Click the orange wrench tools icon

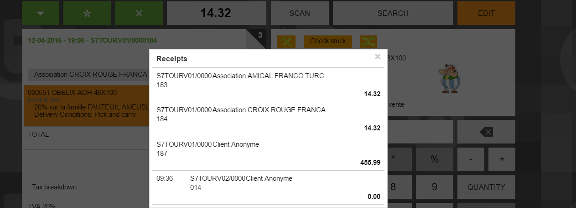pyautogui.click(x=286, y=41)
